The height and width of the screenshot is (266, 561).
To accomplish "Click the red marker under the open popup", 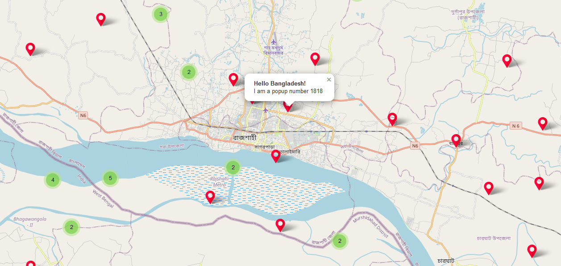I will tap(288, 106).
